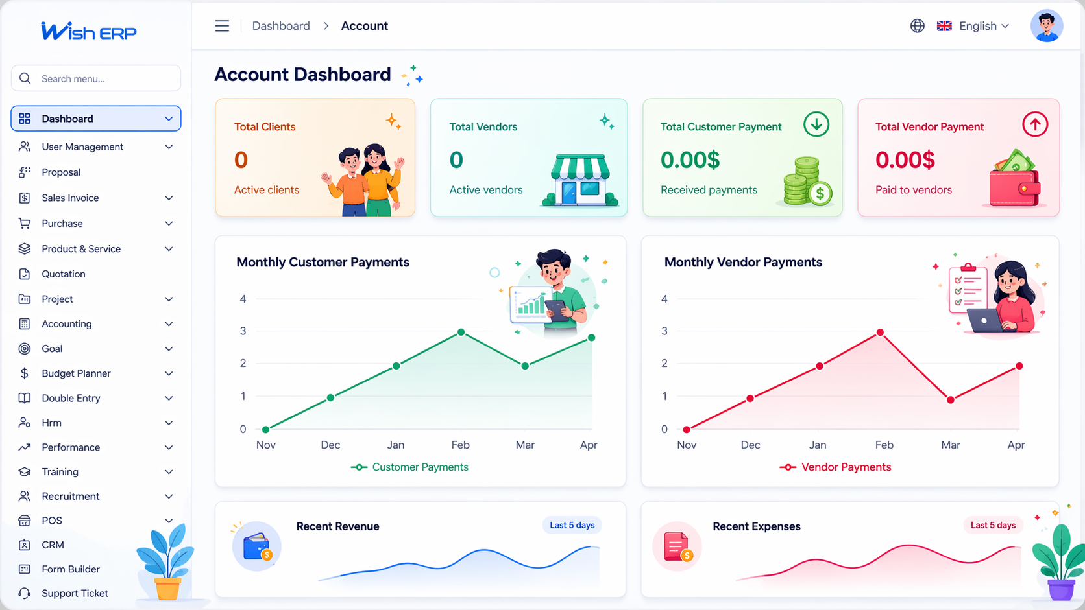This screenshot has width=1085, height=610.
Task: Expand the Sales Invoice submenu chevron
Action: pyautogui.click(x=169, y=198)
